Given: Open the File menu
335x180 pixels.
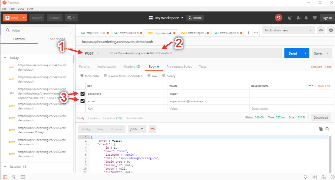Looking at the screenshot, I should coord(4,9).
